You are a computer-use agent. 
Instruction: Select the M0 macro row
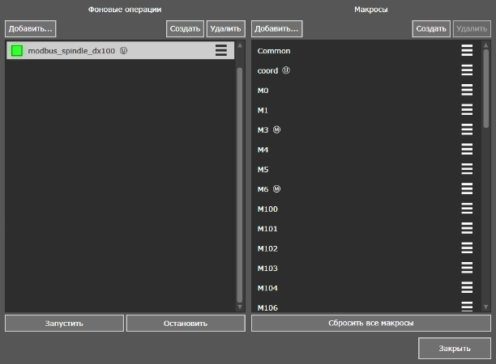point(366,91)
